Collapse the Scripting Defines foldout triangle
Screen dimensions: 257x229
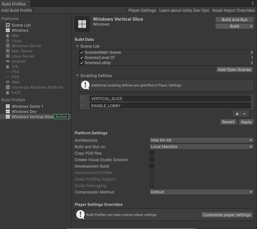pos(77,76)
